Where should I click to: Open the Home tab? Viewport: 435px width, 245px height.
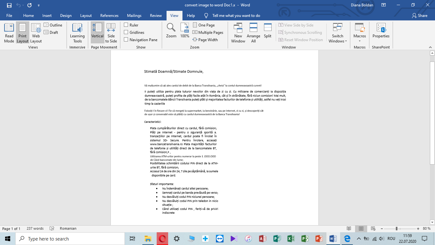pos(28,15)
